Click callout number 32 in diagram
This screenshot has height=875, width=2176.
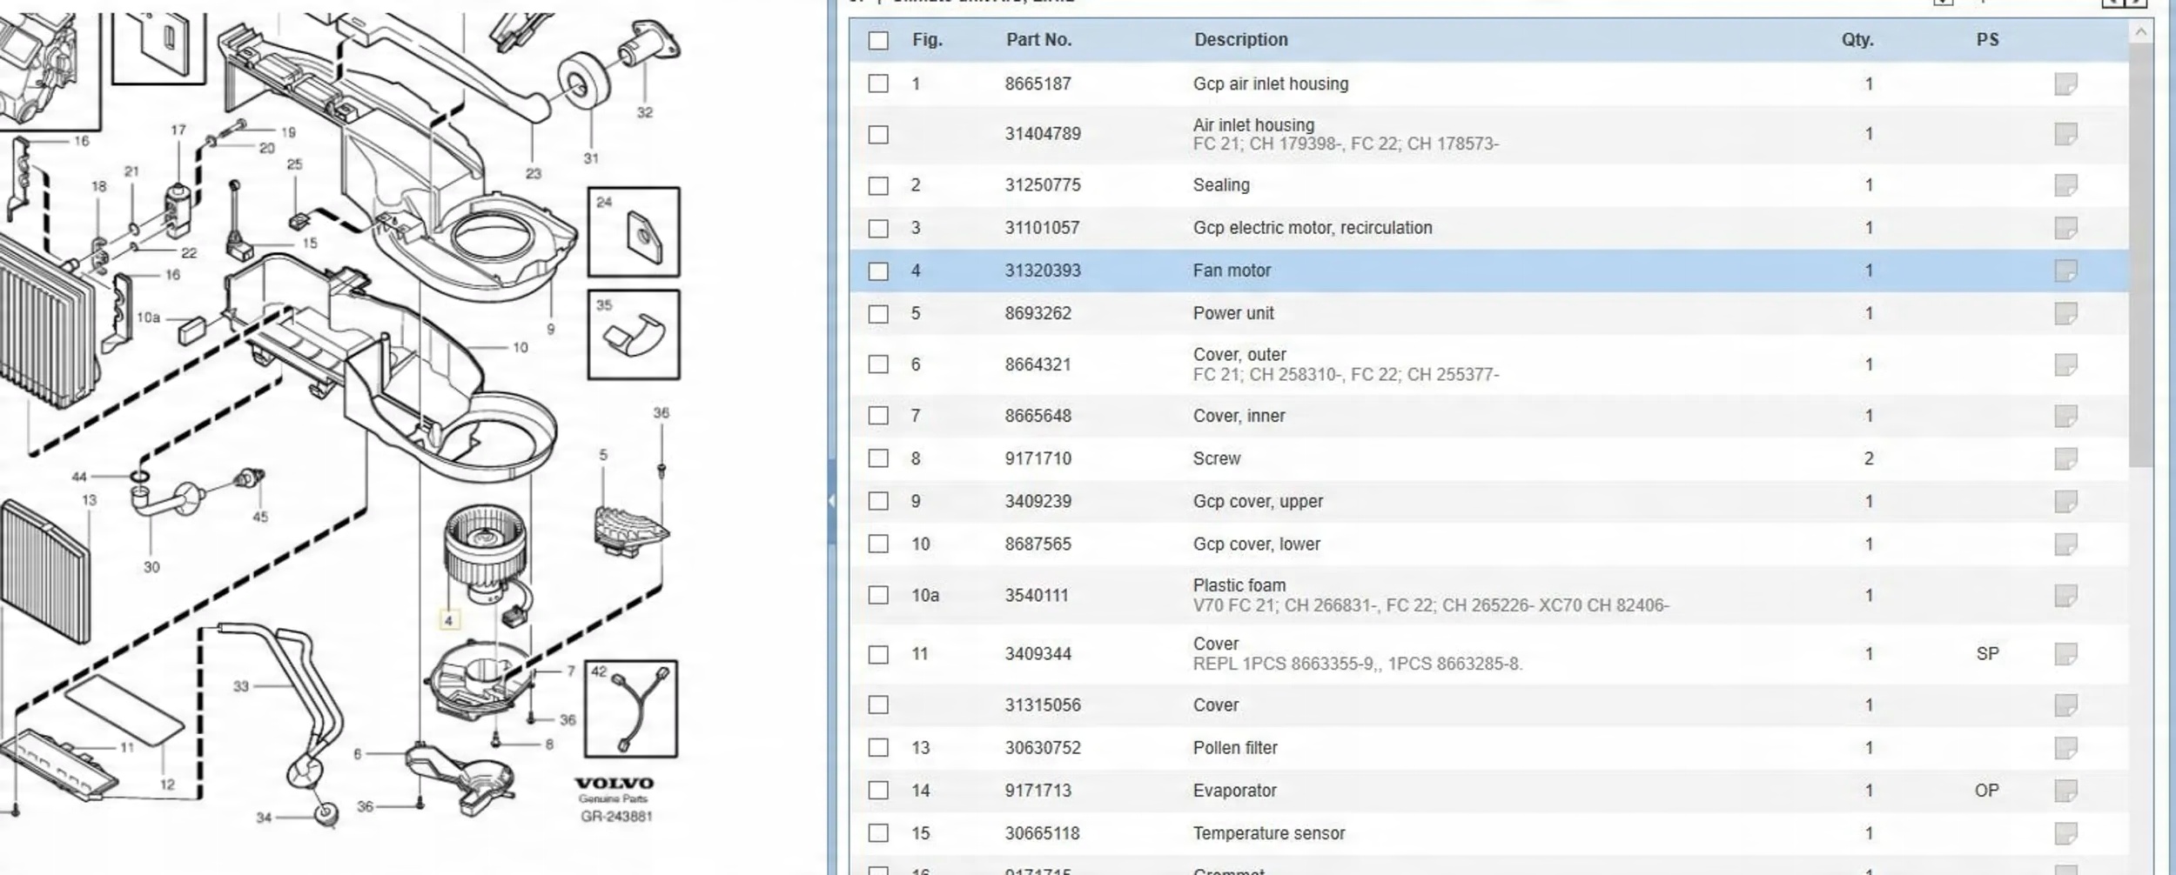(644, 112)
